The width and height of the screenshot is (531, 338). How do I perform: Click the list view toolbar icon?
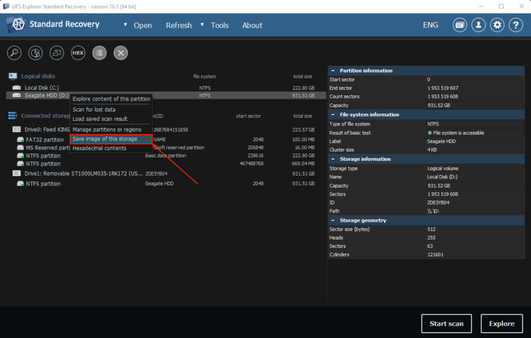pos(99,52)
